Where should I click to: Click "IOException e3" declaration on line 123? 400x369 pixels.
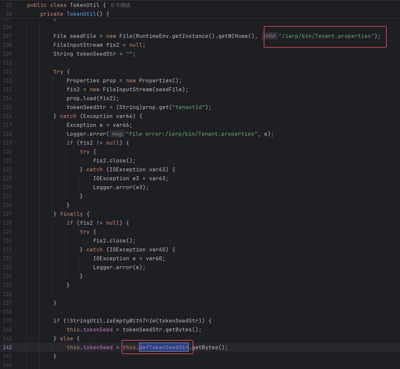tap(116, 178)
